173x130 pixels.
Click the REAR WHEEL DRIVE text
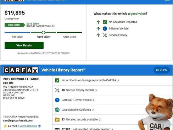click(x=14, y=98)
